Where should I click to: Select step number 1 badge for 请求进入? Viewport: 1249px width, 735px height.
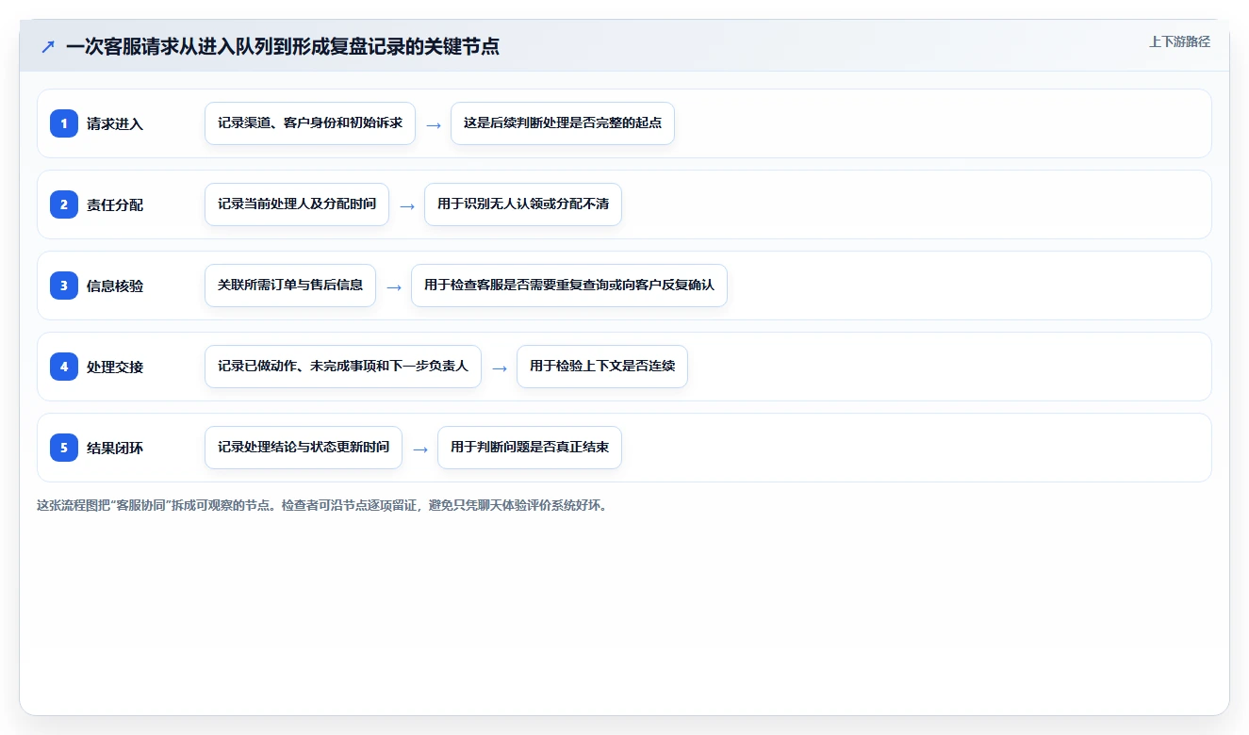64,122
